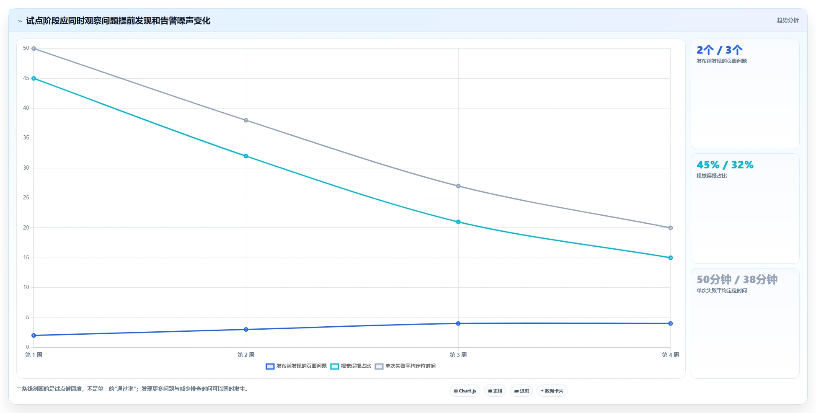Click the '单次失败平均定位时间' card caption

coord(722,291)
